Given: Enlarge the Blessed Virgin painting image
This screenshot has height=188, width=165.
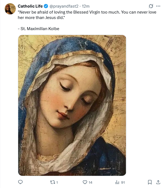Looking at the screenshot, I should (72, 105).
